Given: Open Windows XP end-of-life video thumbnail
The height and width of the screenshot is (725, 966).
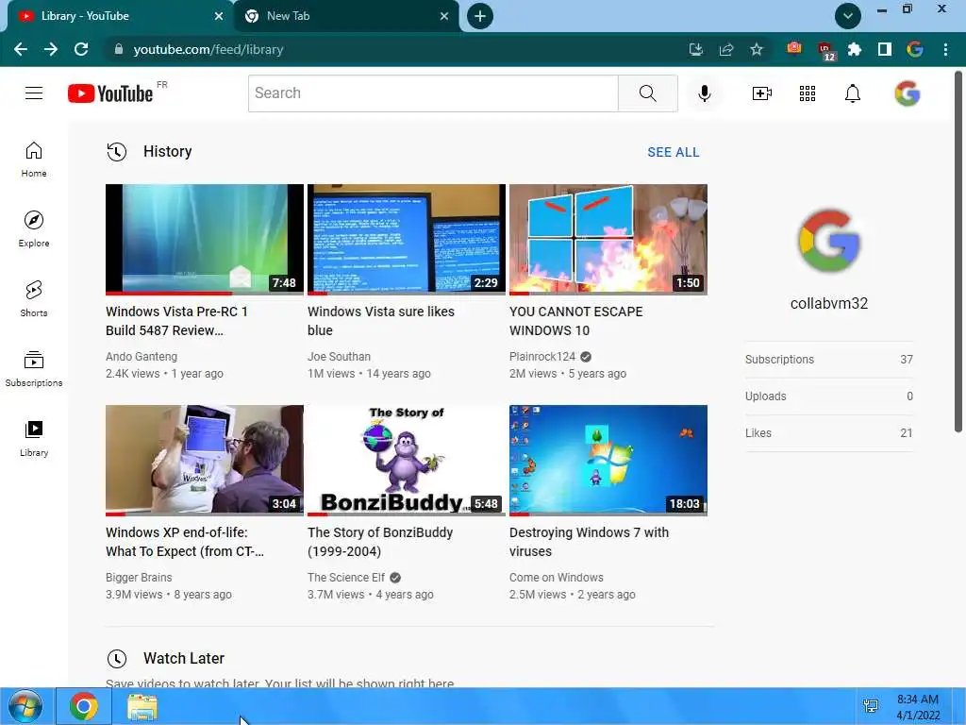Looking at the screenshot, I should pos(205,460).
